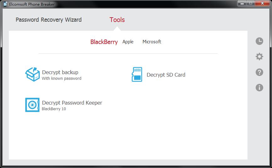Minimize the Phone Breaker window
Image resolution: width=272 pixels, height=168 pixels.
[x=242, y=3]
